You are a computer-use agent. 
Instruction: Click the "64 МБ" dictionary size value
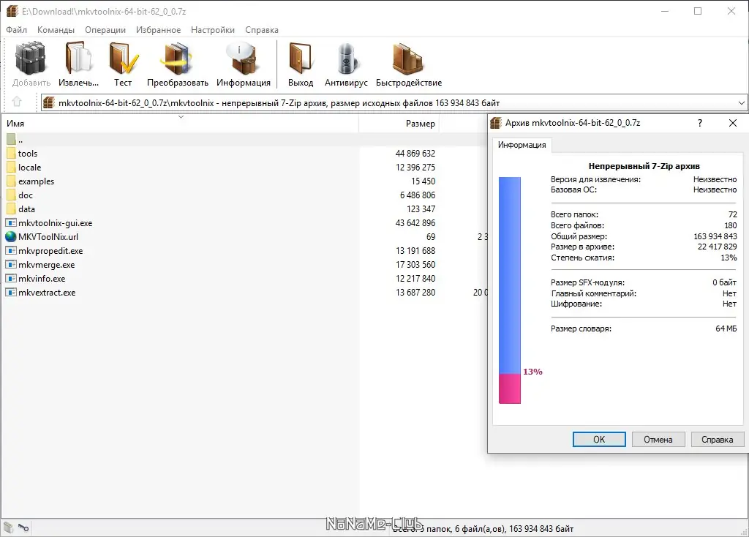(726, 328)
